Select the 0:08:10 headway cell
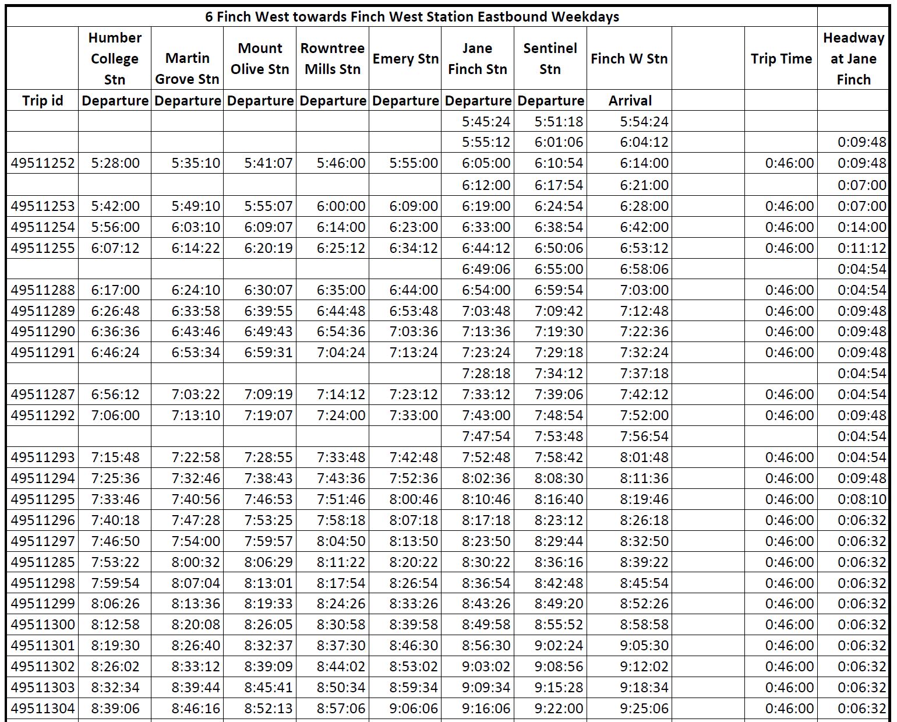Screen dimensions: 897x722 861,499
